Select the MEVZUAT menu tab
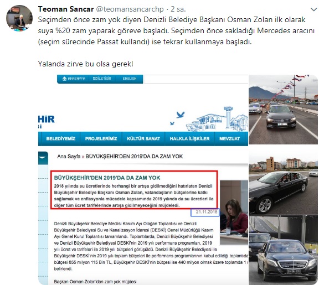Image resolution: width=319 pixels, height=285 pixels. coord(229,139)
